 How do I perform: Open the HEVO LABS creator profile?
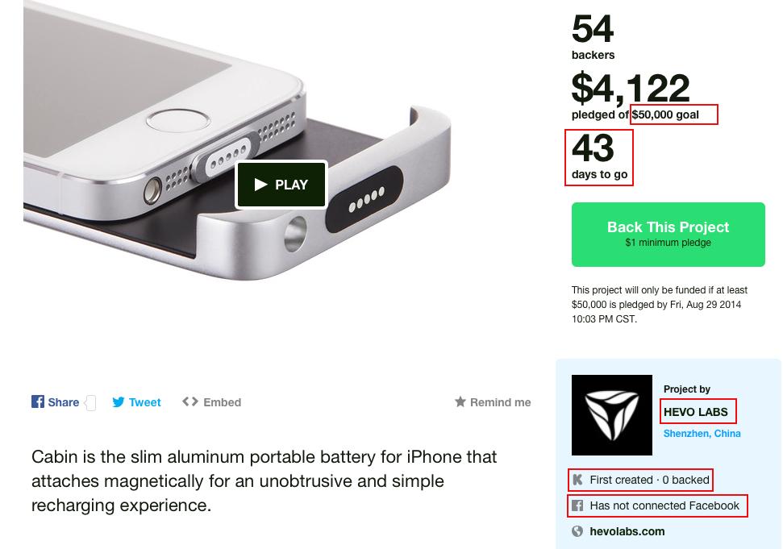pos(695,412)
